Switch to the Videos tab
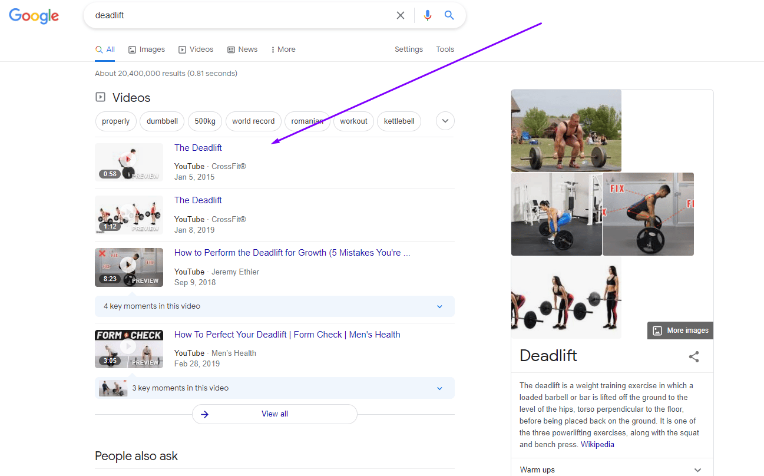Viewport: 764px width, 476px height. click(196, 49)
